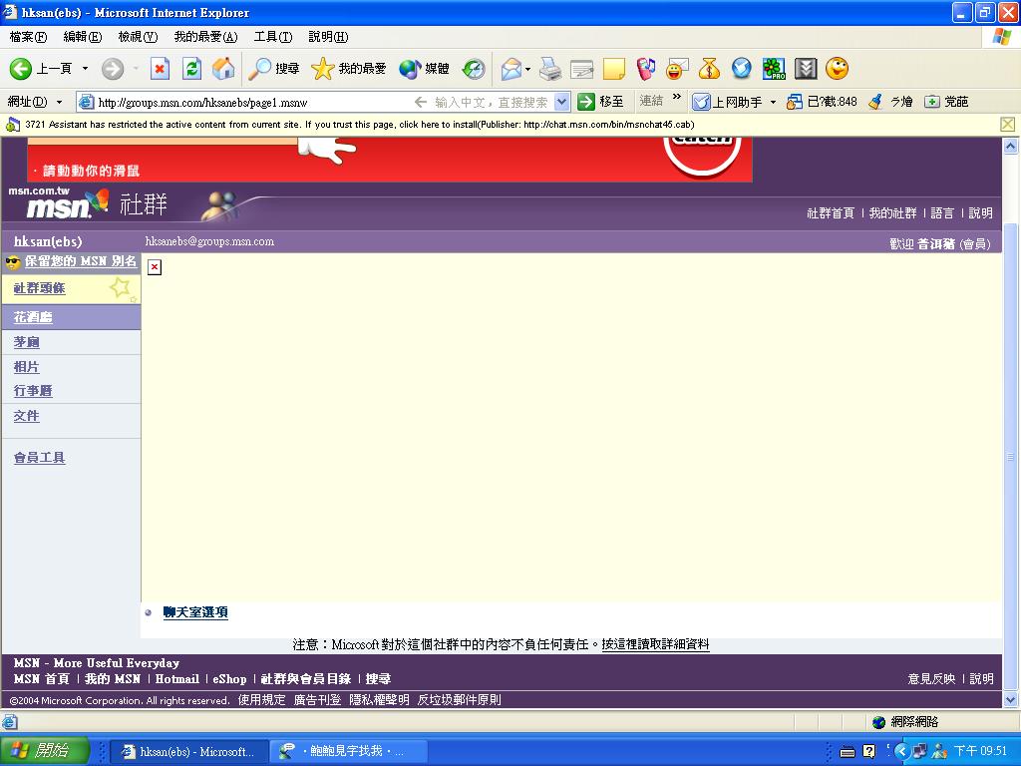Click the MSN Messenger tray icon

[939, 751]
